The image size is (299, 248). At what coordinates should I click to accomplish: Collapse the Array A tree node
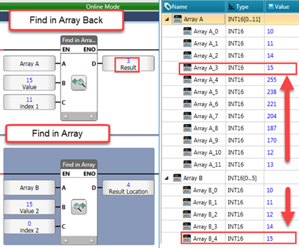(167, 19)
